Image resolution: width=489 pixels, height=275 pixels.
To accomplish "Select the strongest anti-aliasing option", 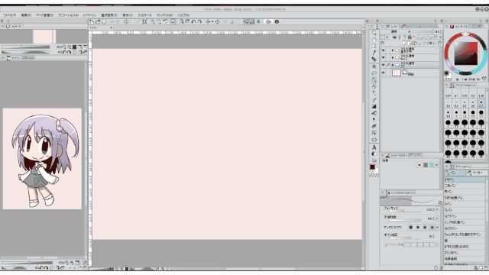I will pos(432,228).
